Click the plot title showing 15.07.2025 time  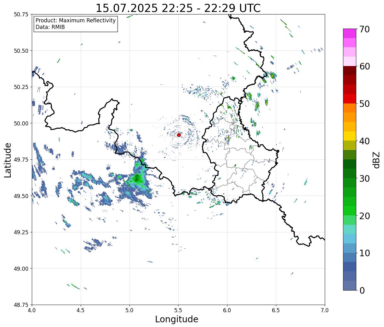(x=178, y=8)
